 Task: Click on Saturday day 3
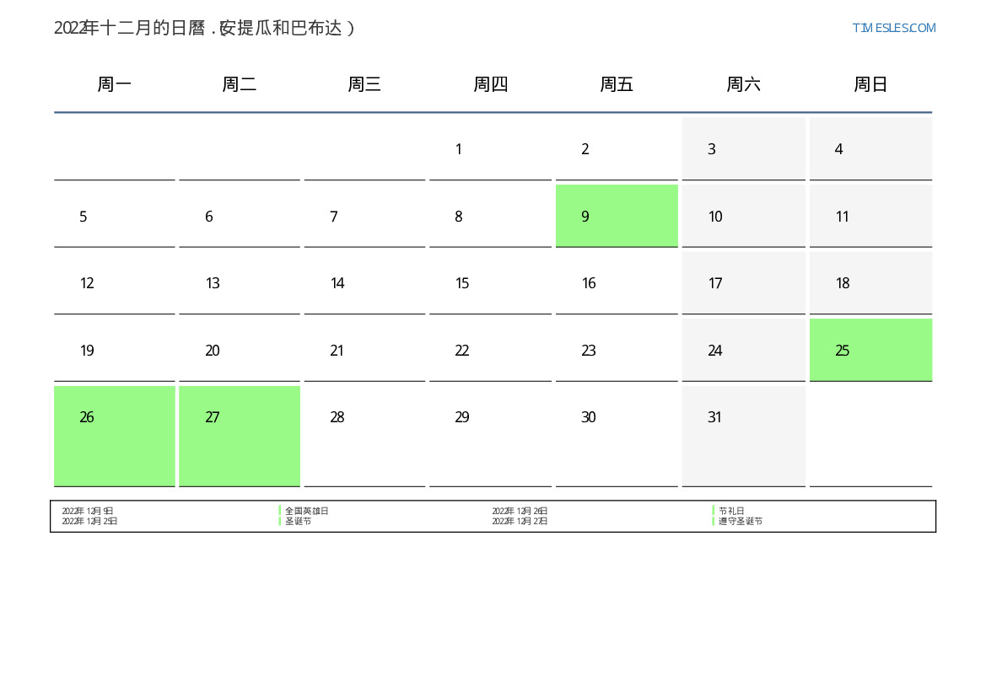tap(743, 149)
